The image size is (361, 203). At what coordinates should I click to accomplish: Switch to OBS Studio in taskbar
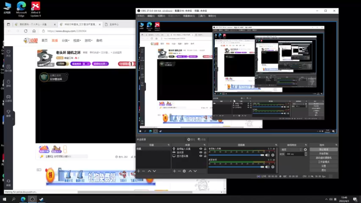(32, 199)
